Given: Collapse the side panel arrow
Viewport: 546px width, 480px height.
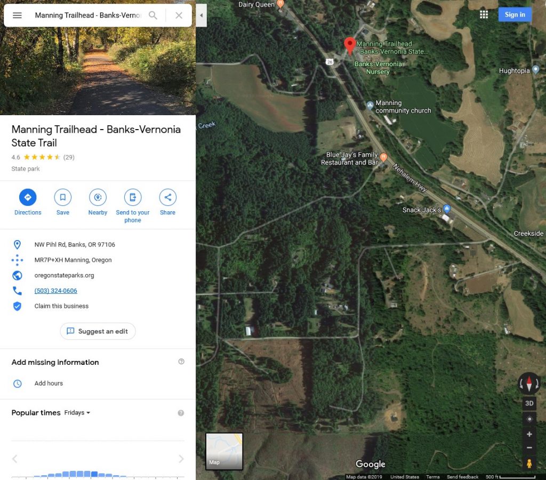Looking at the screenshot, I should [x=201, y=15].
